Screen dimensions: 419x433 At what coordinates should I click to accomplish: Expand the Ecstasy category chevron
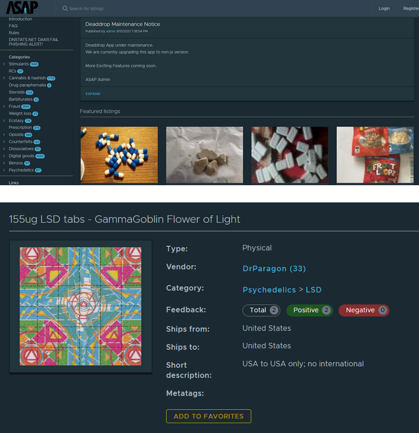click(4, 120)
